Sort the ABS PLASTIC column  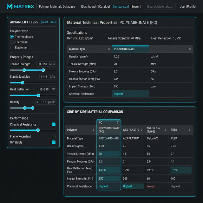tap(142, 130)
